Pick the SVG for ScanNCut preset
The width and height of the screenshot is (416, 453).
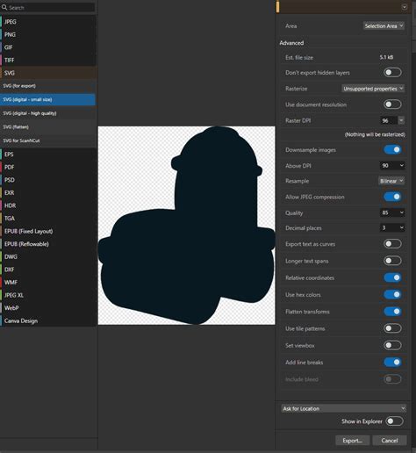(48, 140)
